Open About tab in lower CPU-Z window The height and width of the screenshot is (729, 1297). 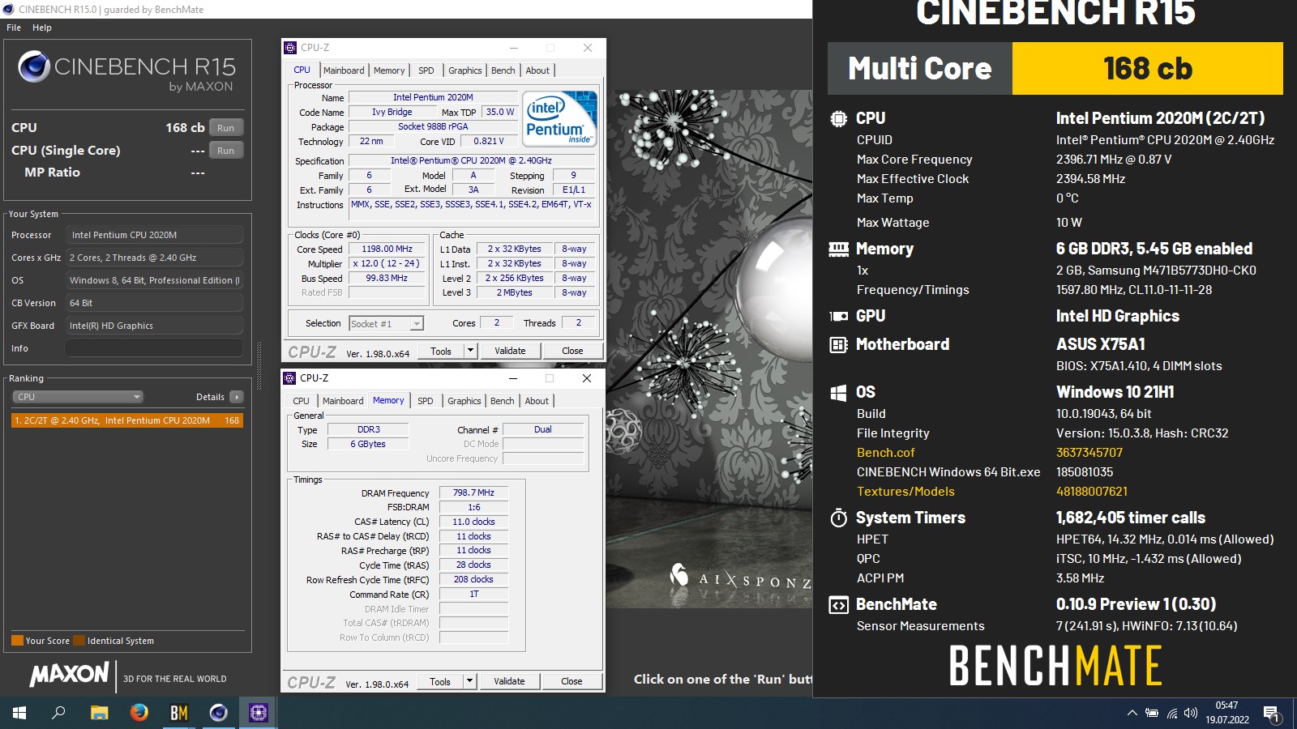coord(537,401)
